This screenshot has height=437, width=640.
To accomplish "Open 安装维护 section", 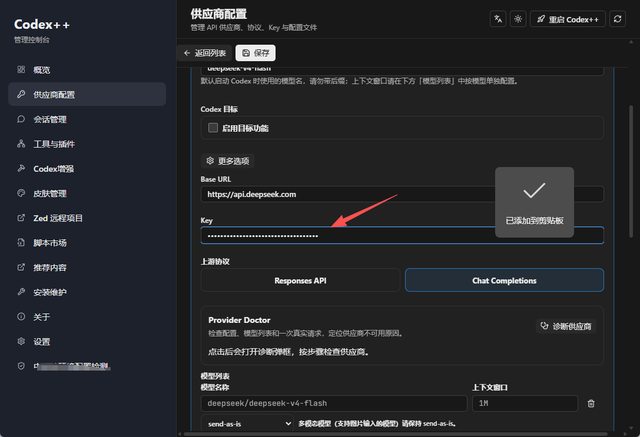I will coord(87,292).
